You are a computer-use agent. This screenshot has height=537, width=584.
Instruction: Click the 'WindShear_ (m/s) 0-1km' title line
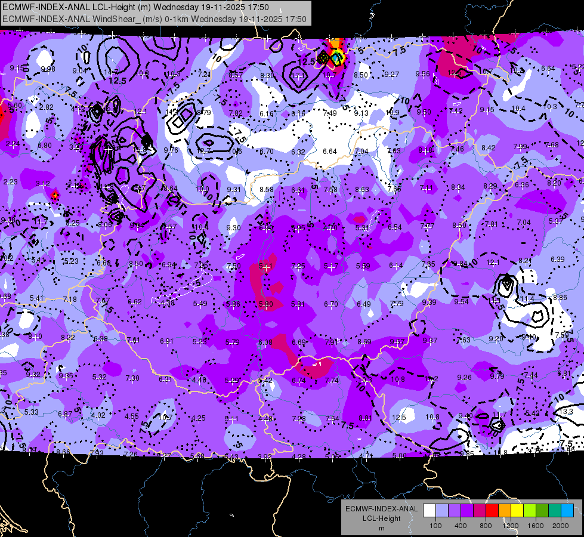click(155, 19)
